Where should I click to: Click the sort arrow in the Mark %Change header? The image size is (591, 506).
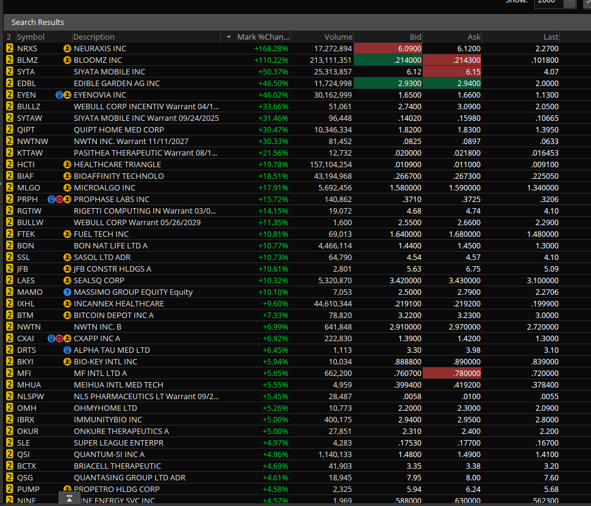pos(228,37)
